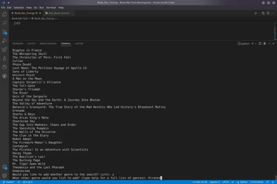Open the Explorer view in activity bar
Screen dimensions: 277x184
4,14
